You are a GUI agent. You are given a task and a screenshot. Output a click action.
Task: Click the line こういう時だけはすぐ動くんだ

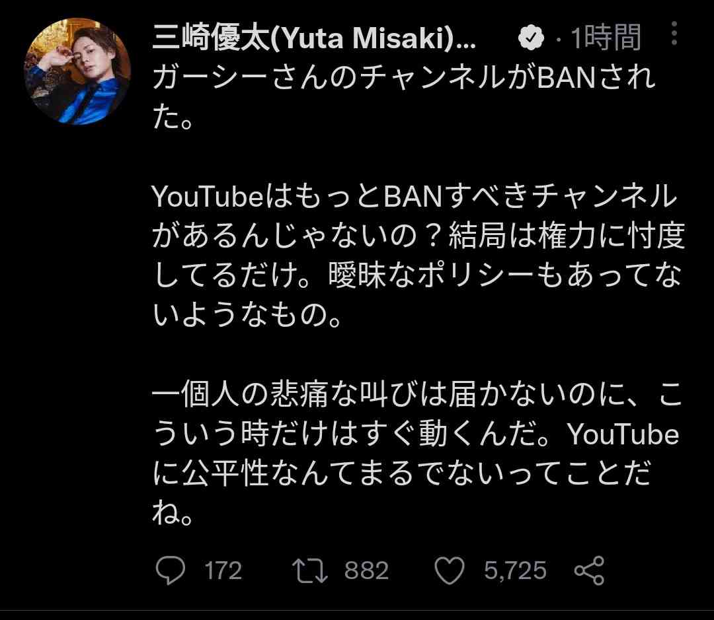pos(415,434)
